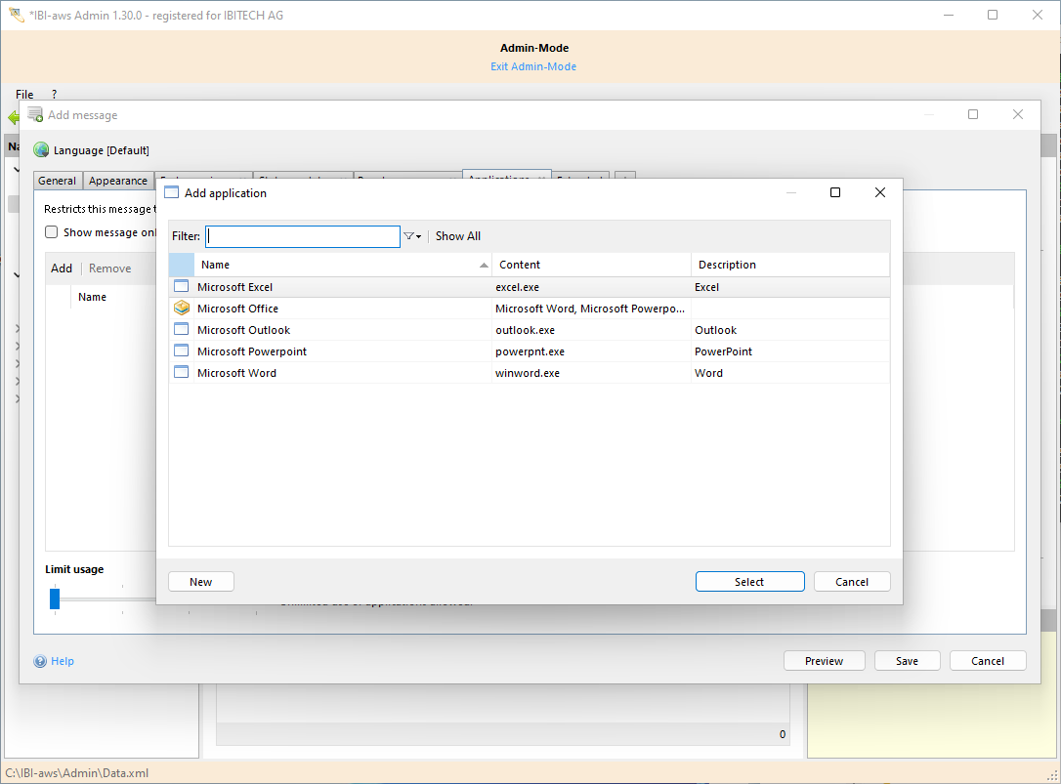Click Exit Admin-Mode link
Screen dimensions: 1061x784
533,66
